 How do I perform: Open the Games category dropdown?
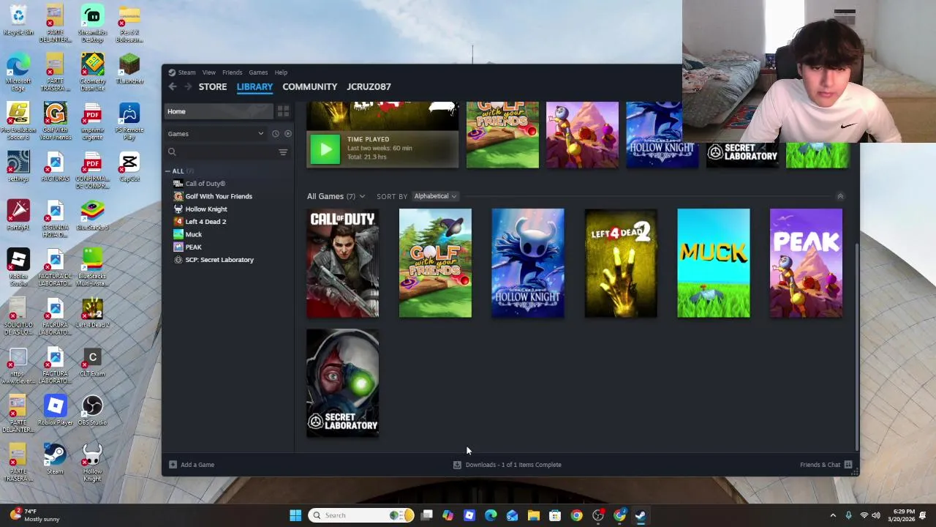216,134
